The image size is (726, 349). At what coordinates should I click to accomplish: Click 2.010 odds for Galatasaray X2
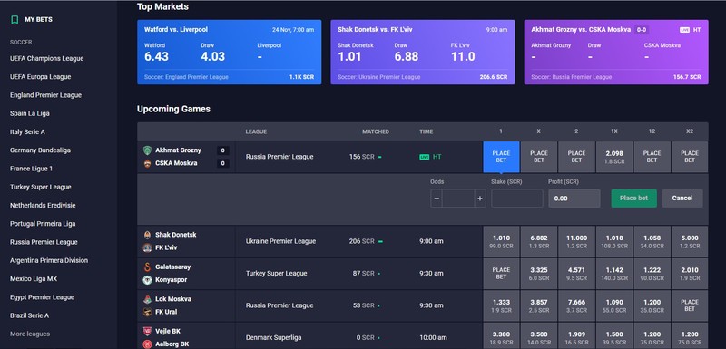(690, 274)
